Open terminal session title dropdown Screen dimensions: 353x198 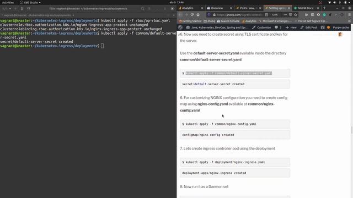click(38, 15)
